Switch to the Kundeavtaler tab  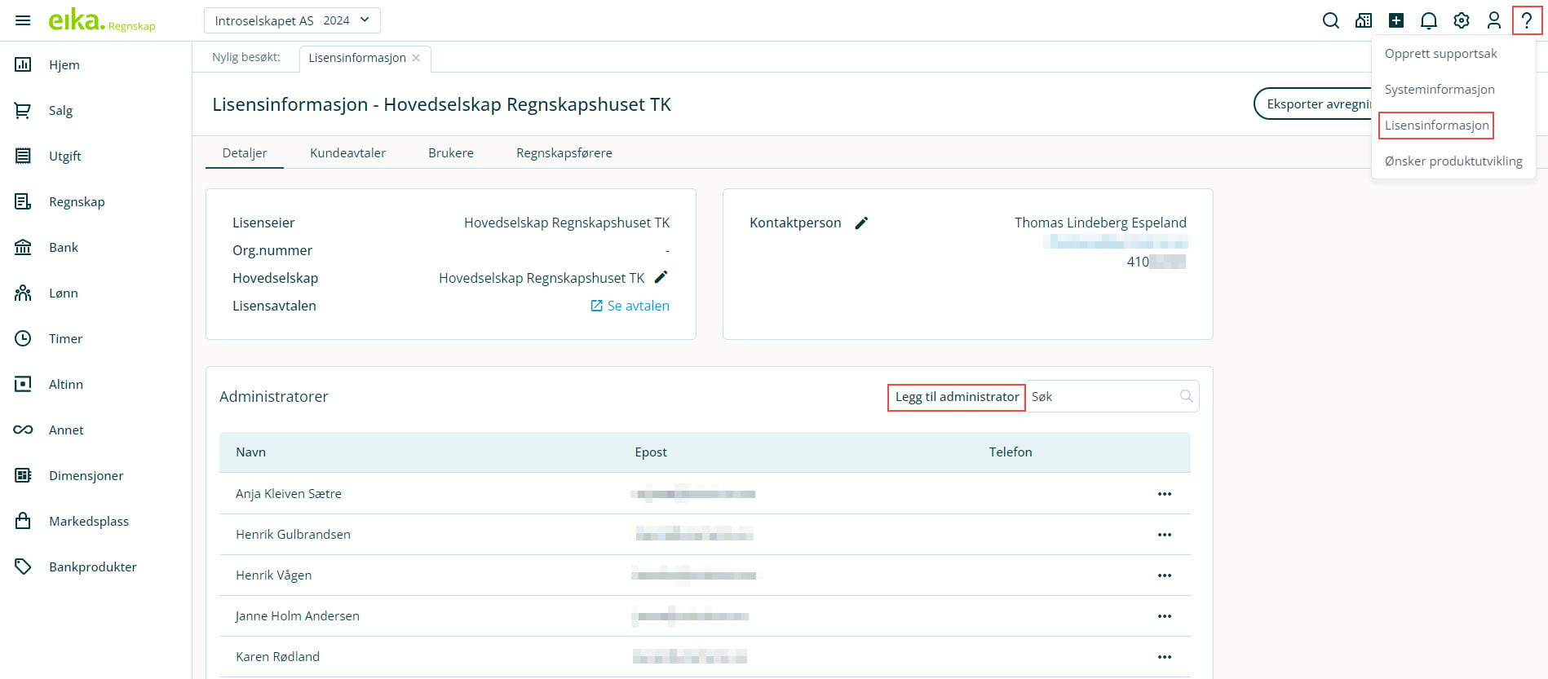[347, 153]
